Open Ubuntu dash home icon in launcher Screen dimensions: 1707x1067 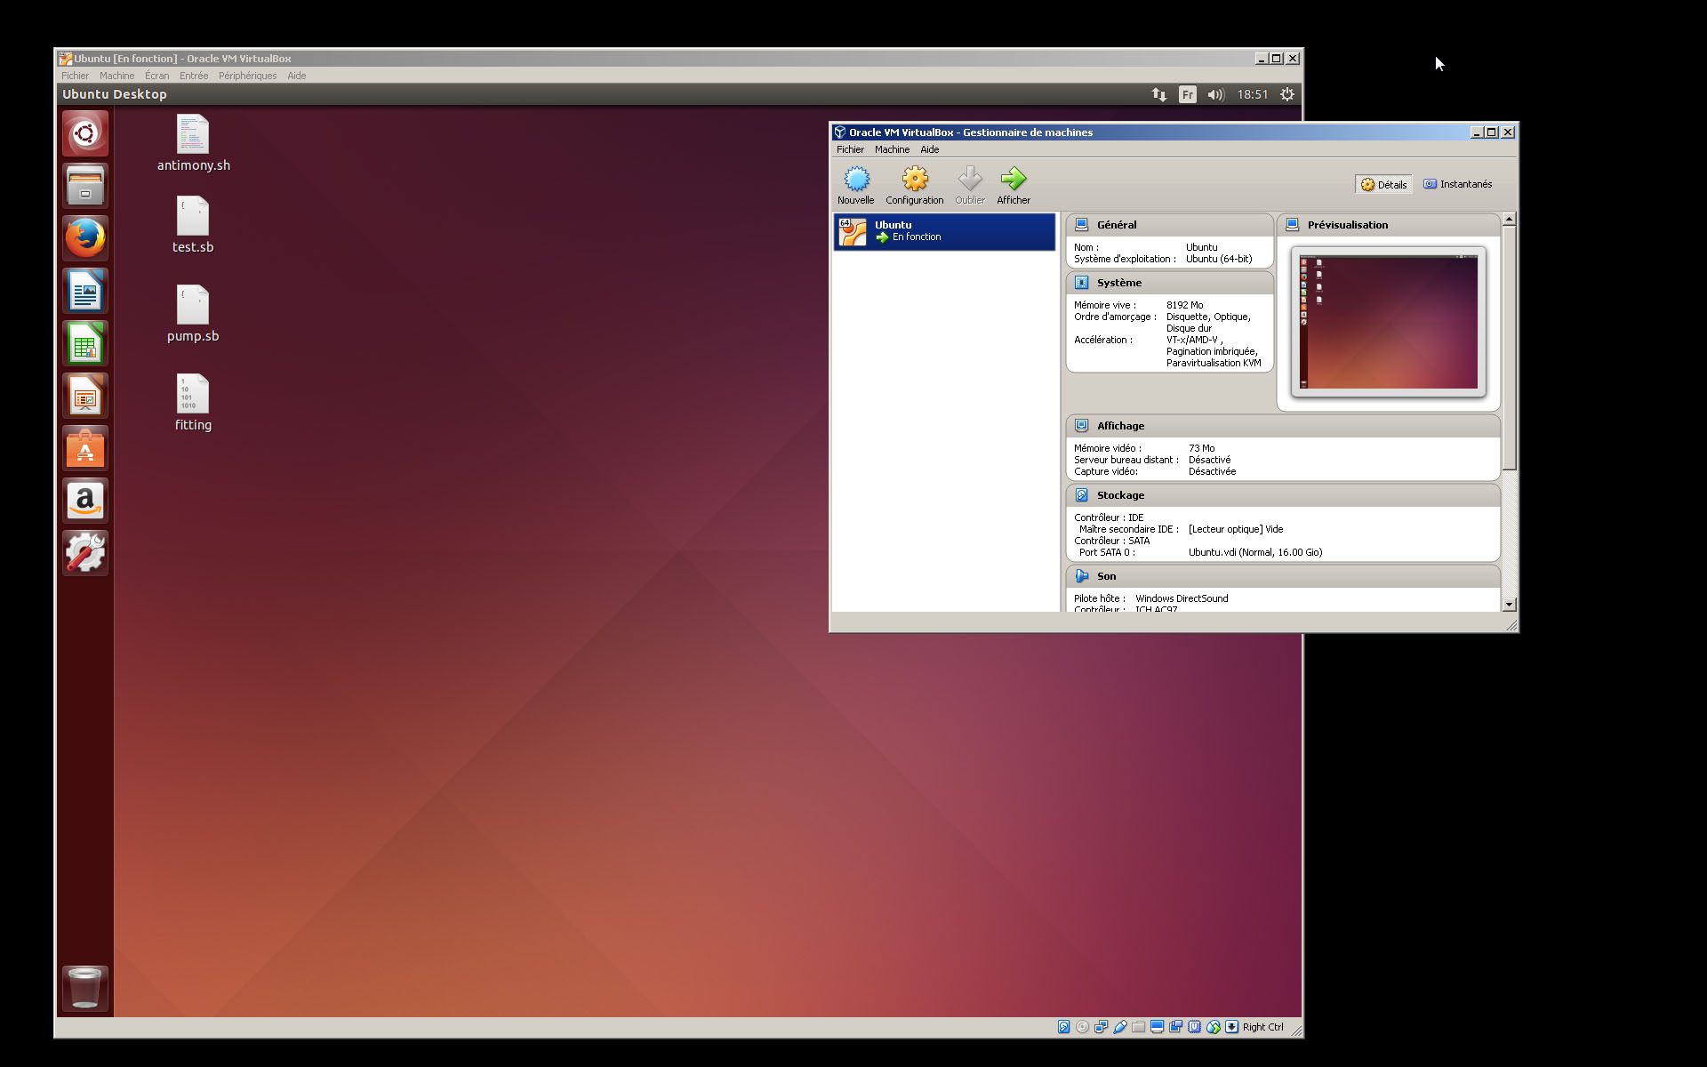click(85, 133)
